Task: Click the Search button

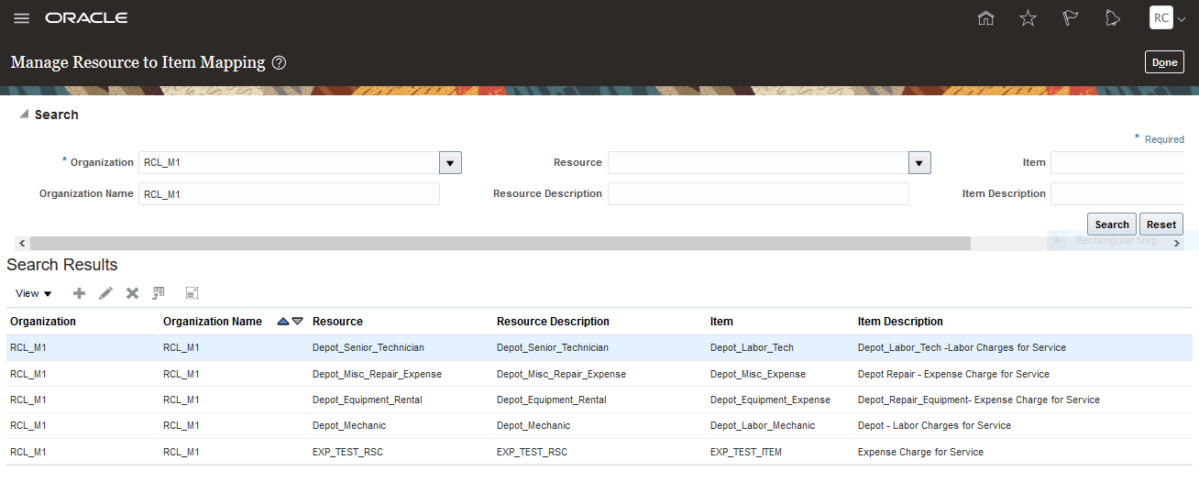Action: tap(1111, 225)
